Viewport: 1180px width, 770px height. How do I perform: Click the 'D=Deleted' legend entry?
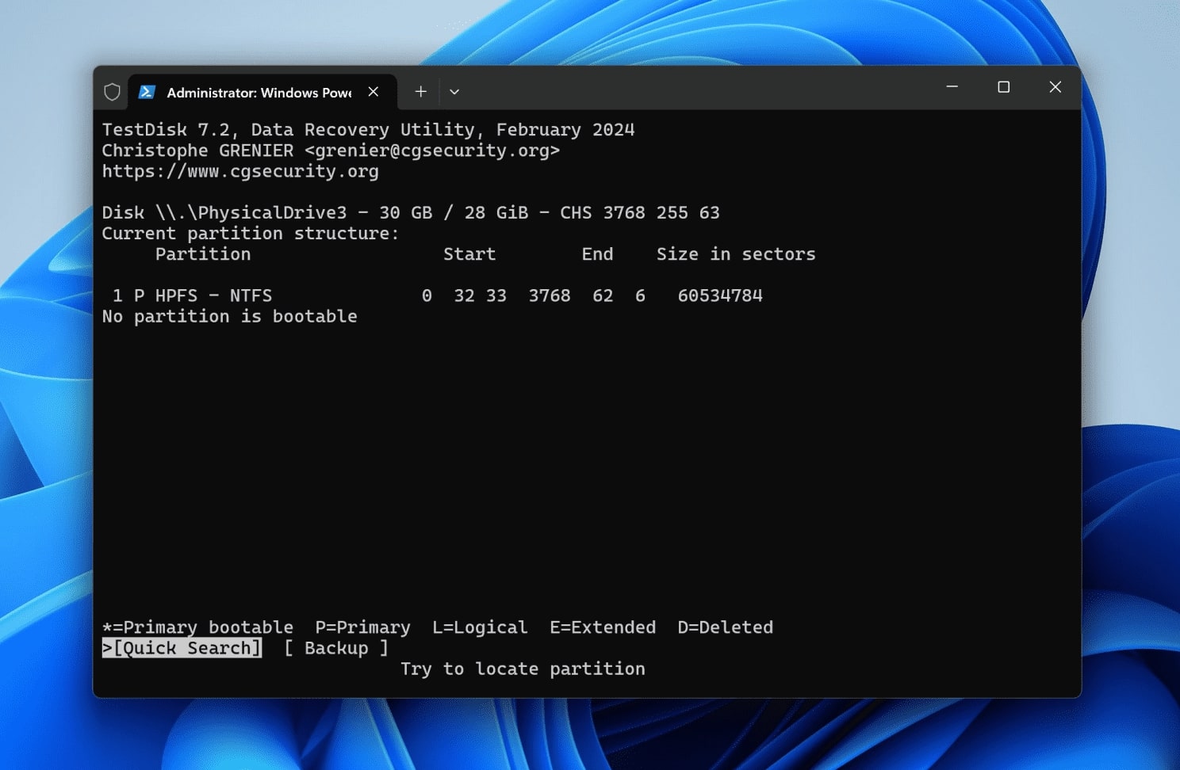(x=726, y=627)
